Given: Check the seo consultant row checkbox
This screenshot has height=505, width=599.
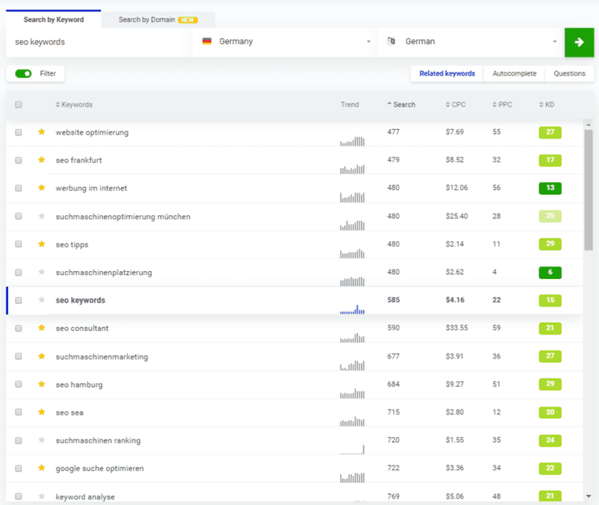Looking at the screenshot, I should (x=18, y=329).
